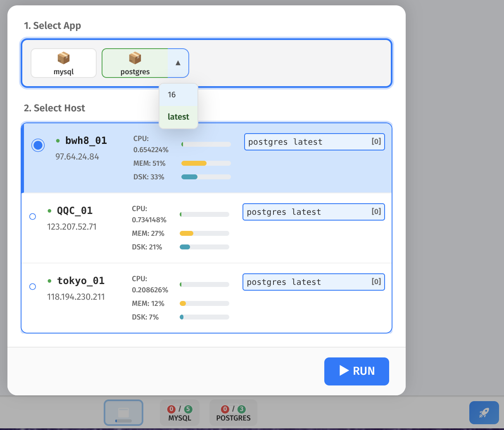Click the monitor icon in the bottom bar

point(124,413)
